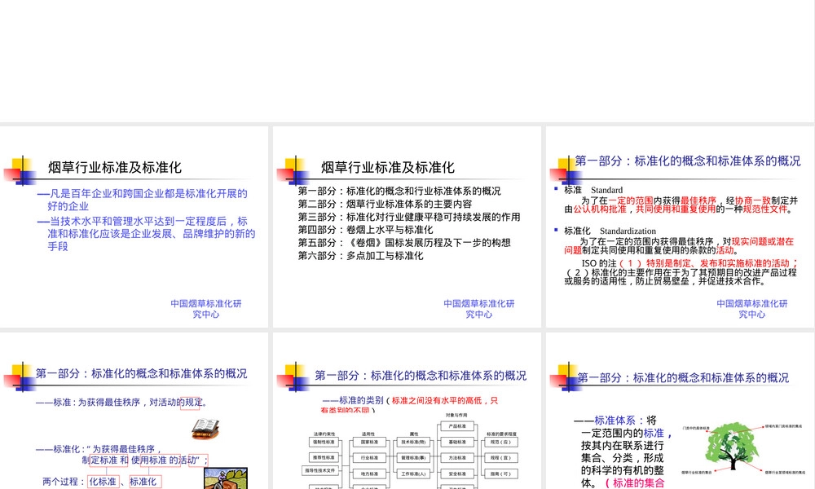The width and height of the screenshot is (815, 489).
Task: Click the open book image
Action: (x=205, y=429)
